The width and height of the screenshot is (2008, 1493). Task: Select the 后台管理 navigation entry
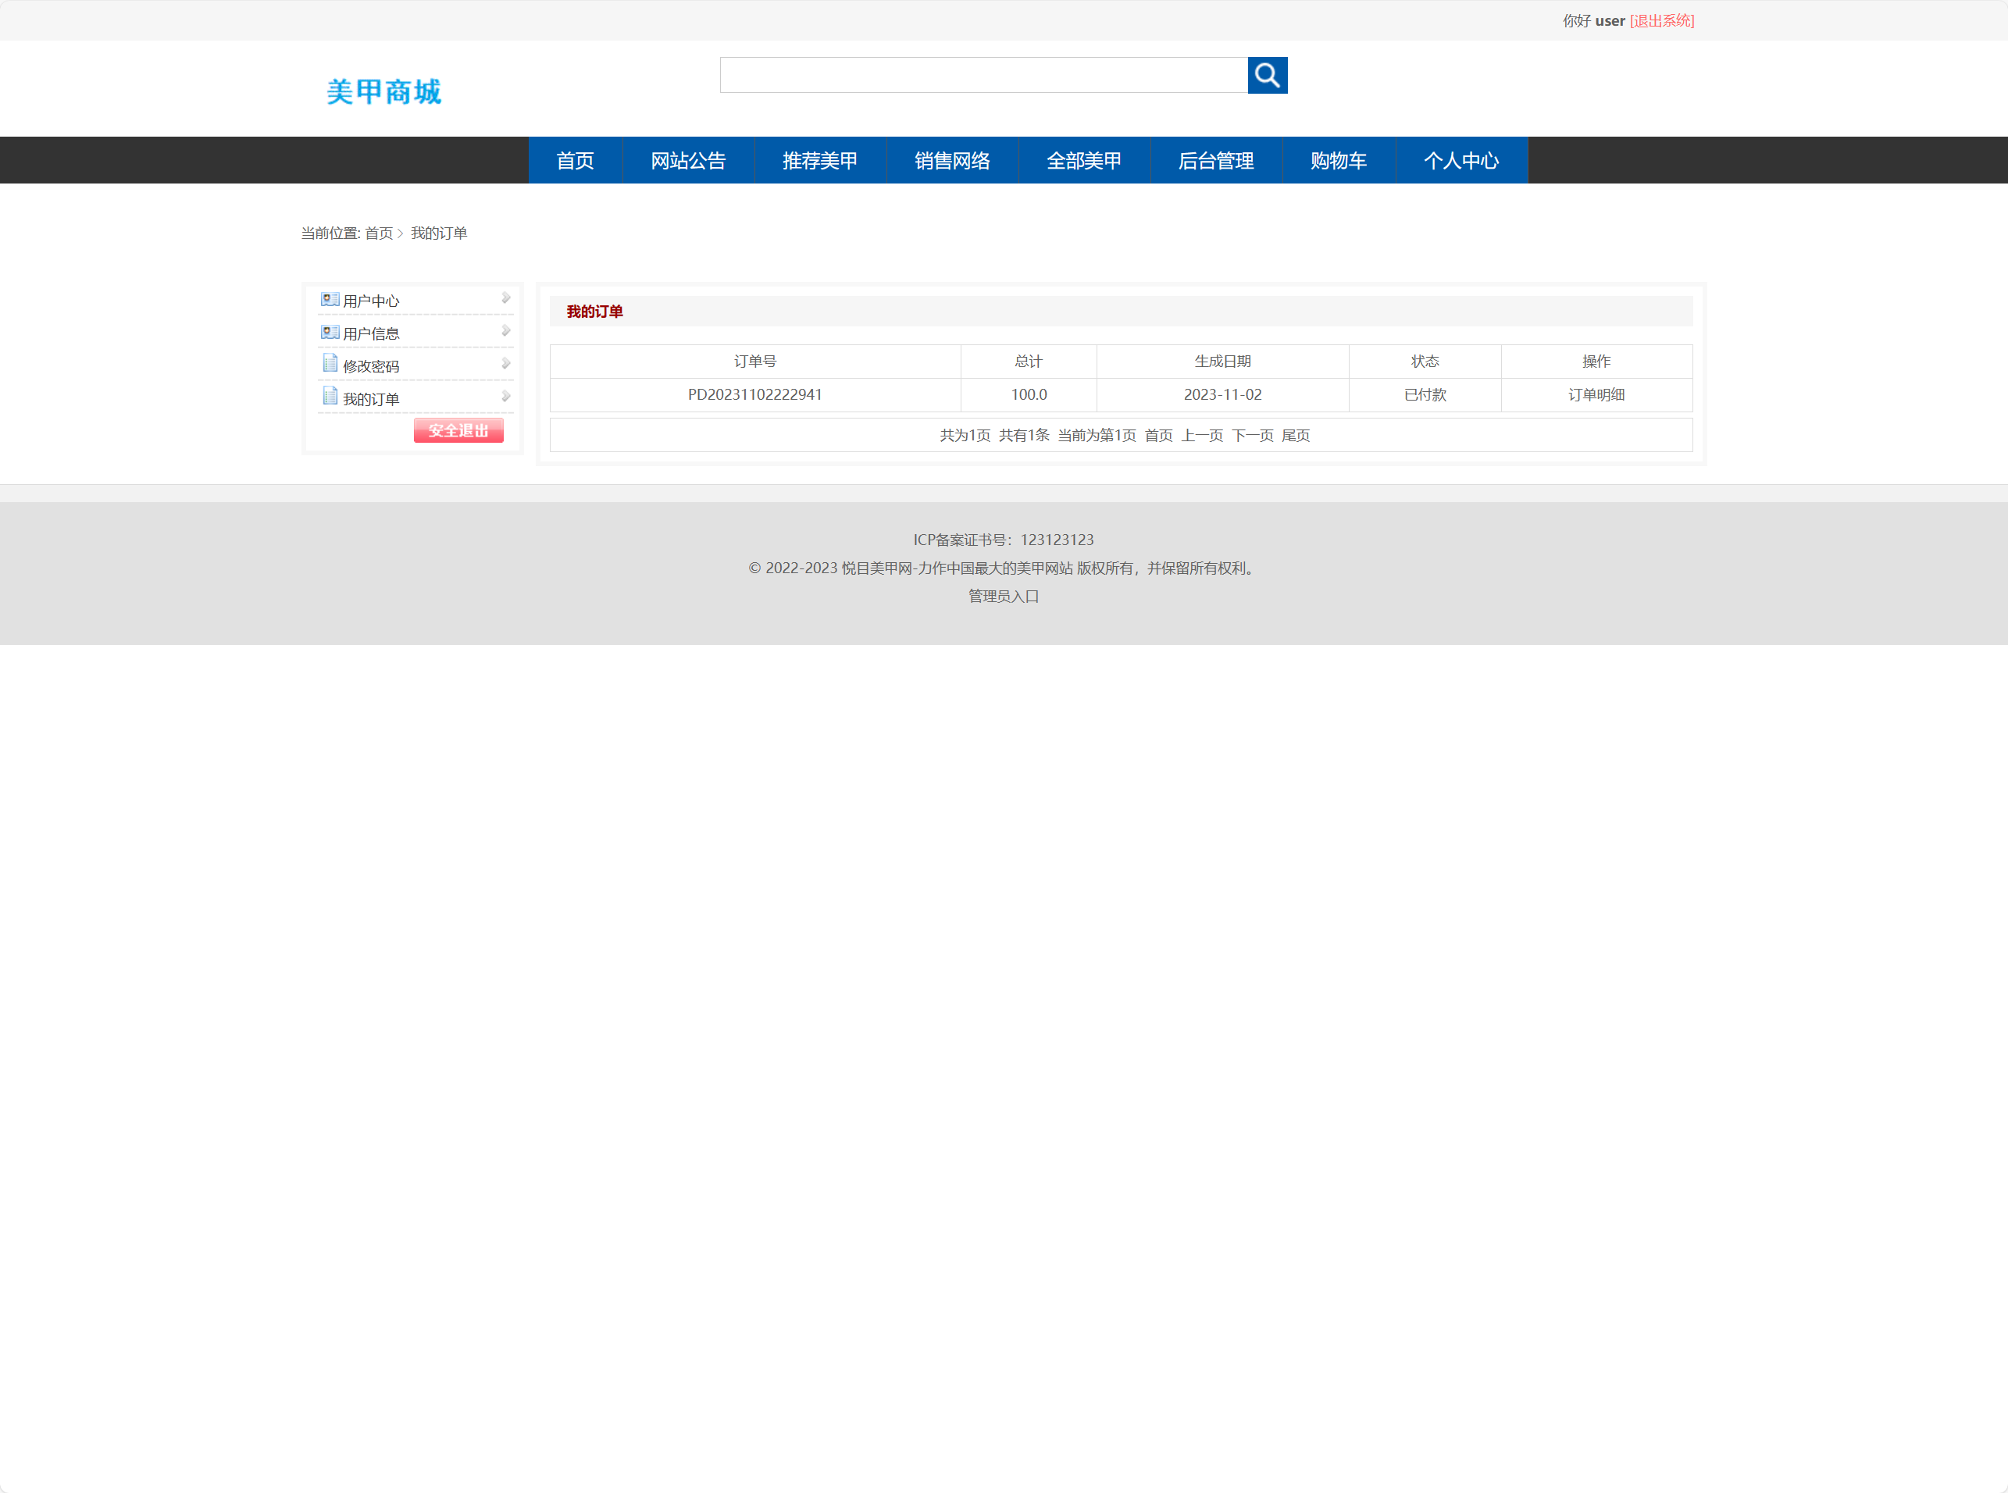tap(1215, 160)
